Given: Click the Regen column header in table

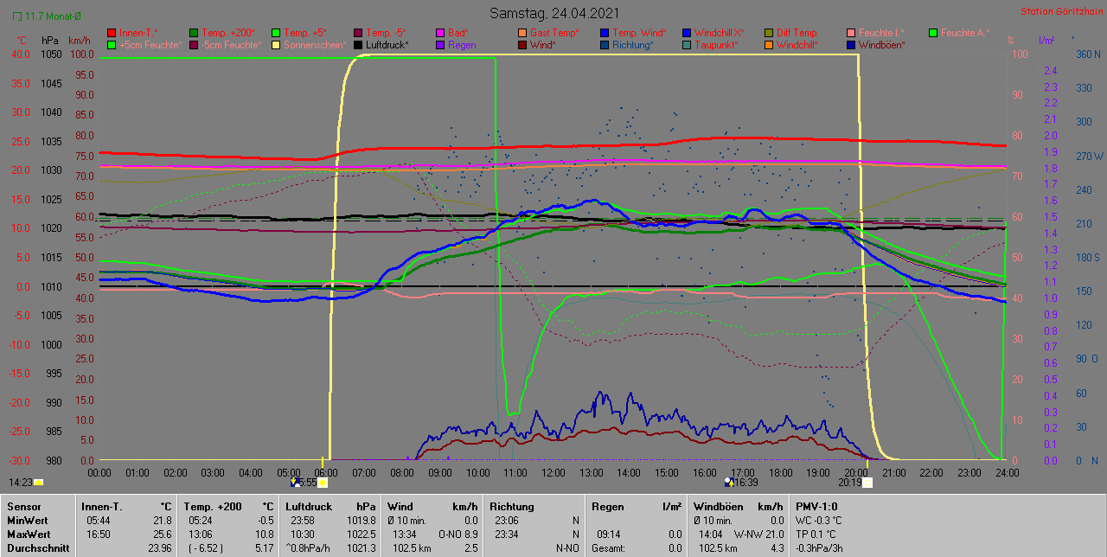Looking at the screenshot, I should click(x=607, y=507).
